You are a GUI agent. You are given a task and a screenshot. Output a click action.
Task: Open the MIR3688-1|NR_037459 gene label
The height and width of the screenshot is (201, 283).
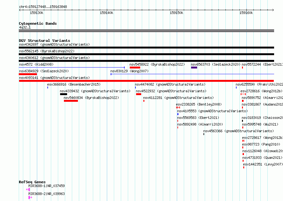coord(46,186)
